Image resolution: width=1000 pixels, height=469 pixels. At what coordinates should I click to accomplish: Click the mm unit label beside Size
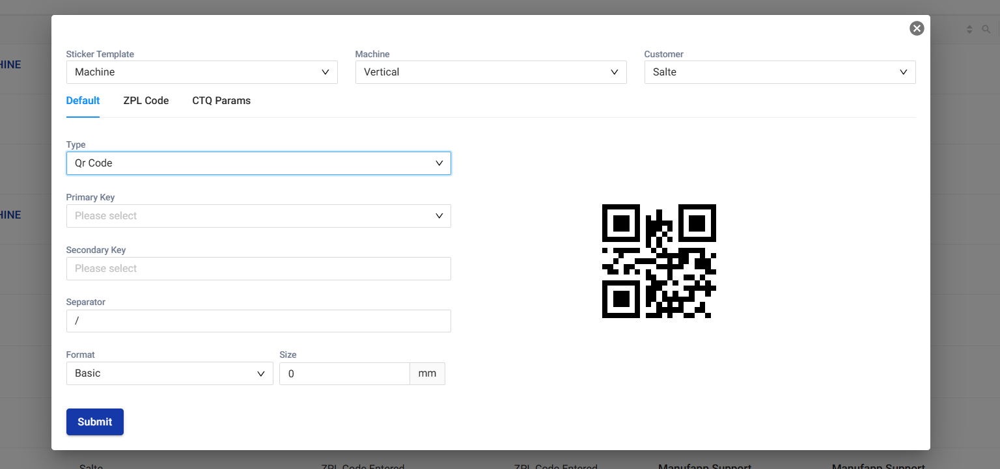pos(427,373)
